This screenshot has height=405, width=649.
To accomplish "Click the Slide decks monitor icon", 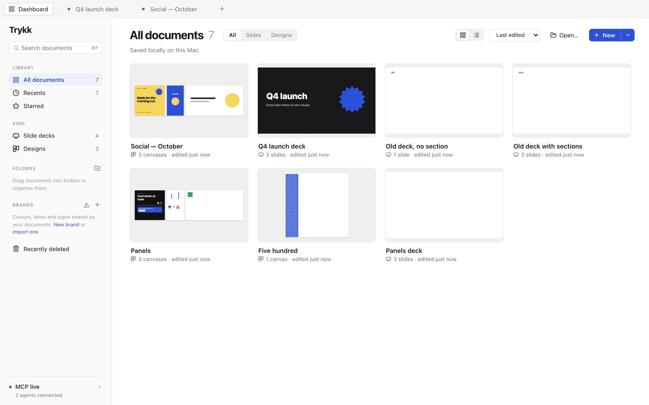I will [16, 136].
